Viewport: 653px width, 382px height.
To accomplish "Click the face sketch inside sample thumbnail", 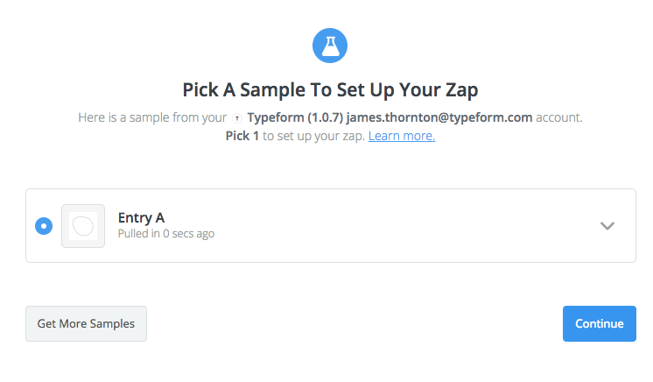I will (83, 226).
